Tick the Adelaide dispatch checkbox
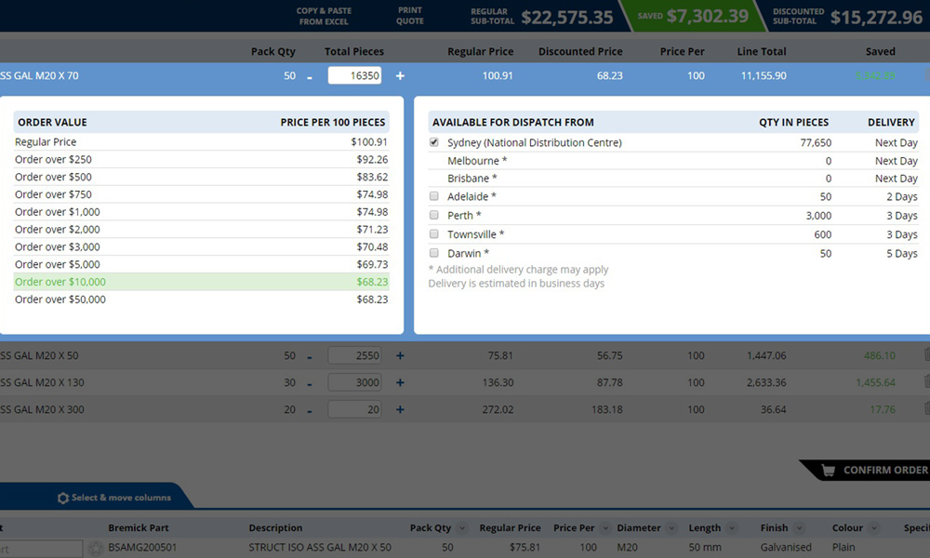The image size is (930, 558). coord(434,197)
